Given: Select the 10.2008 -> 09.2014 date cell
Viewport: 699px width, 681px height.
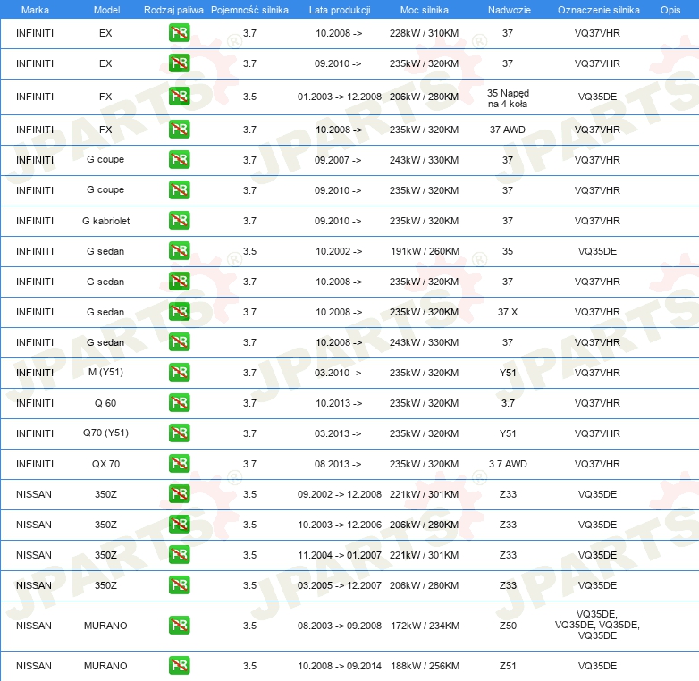Looking at the screenshot, I should tap(340, 666).
